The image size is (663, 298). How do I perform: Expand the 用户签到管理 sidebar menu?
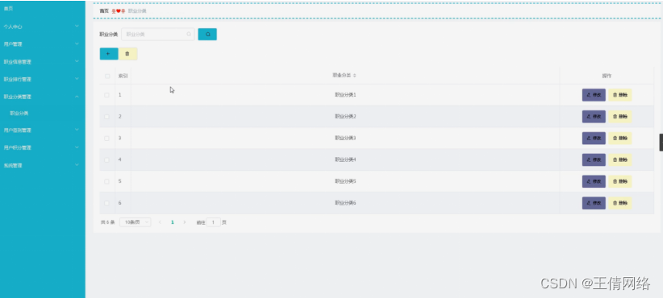[42, 130]
